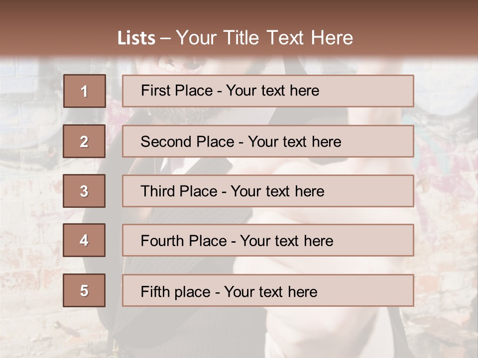Viewport: 478px width, 358px height.
Task: Click the bold word "Lists" in title
Action: [136, 38]
